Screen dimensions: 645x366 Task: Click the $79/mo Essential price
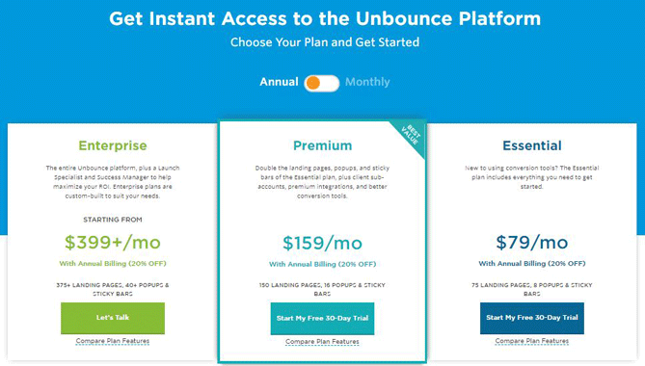[532, 243]
